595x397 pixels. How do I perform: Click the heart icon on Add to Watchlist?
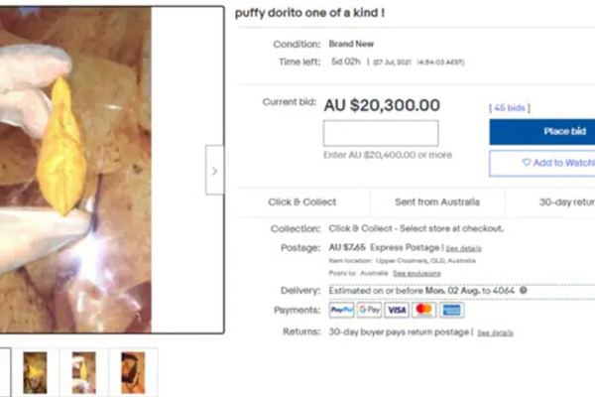pos(527,162)
